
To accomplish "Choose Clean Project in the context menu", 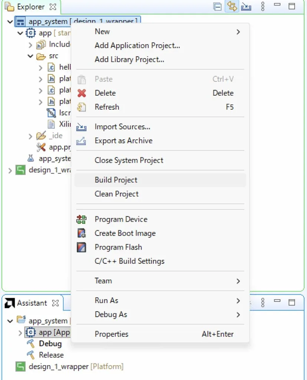I will [116, 194].
